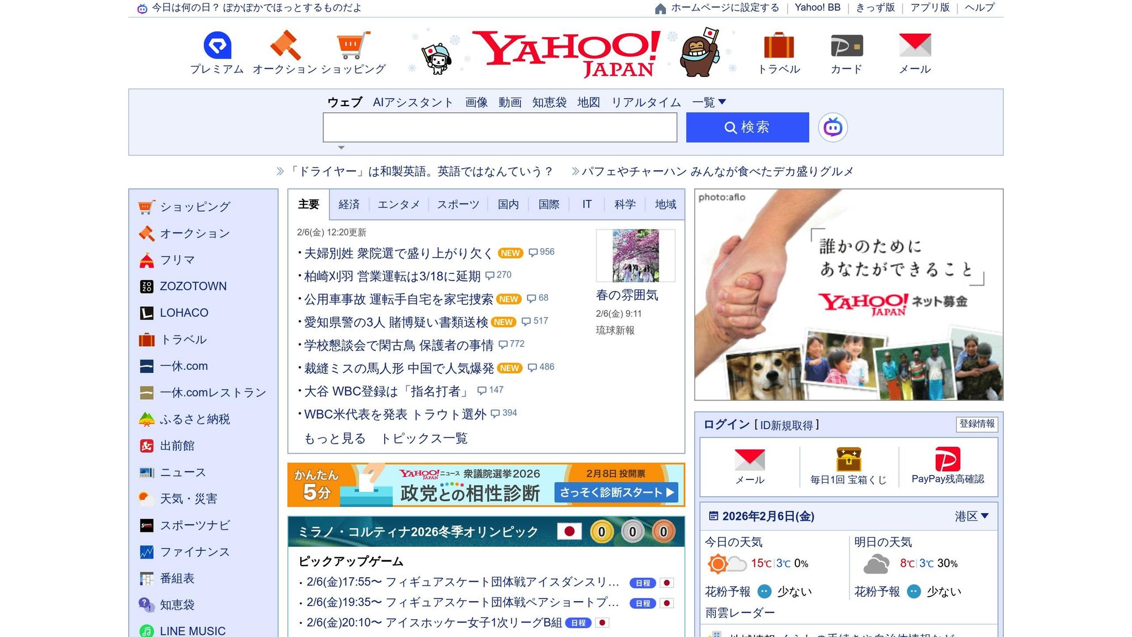Open the トラベル suitcase icon

(x=779, y=47)
